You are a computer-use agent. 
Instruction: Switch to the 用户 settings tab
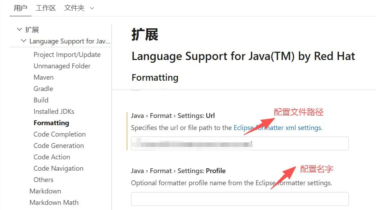pyautogui.click(x=20, y=8)
